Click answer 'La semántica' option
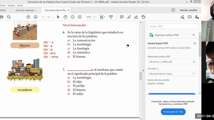214x120 pixels. (x=81, y=52)
